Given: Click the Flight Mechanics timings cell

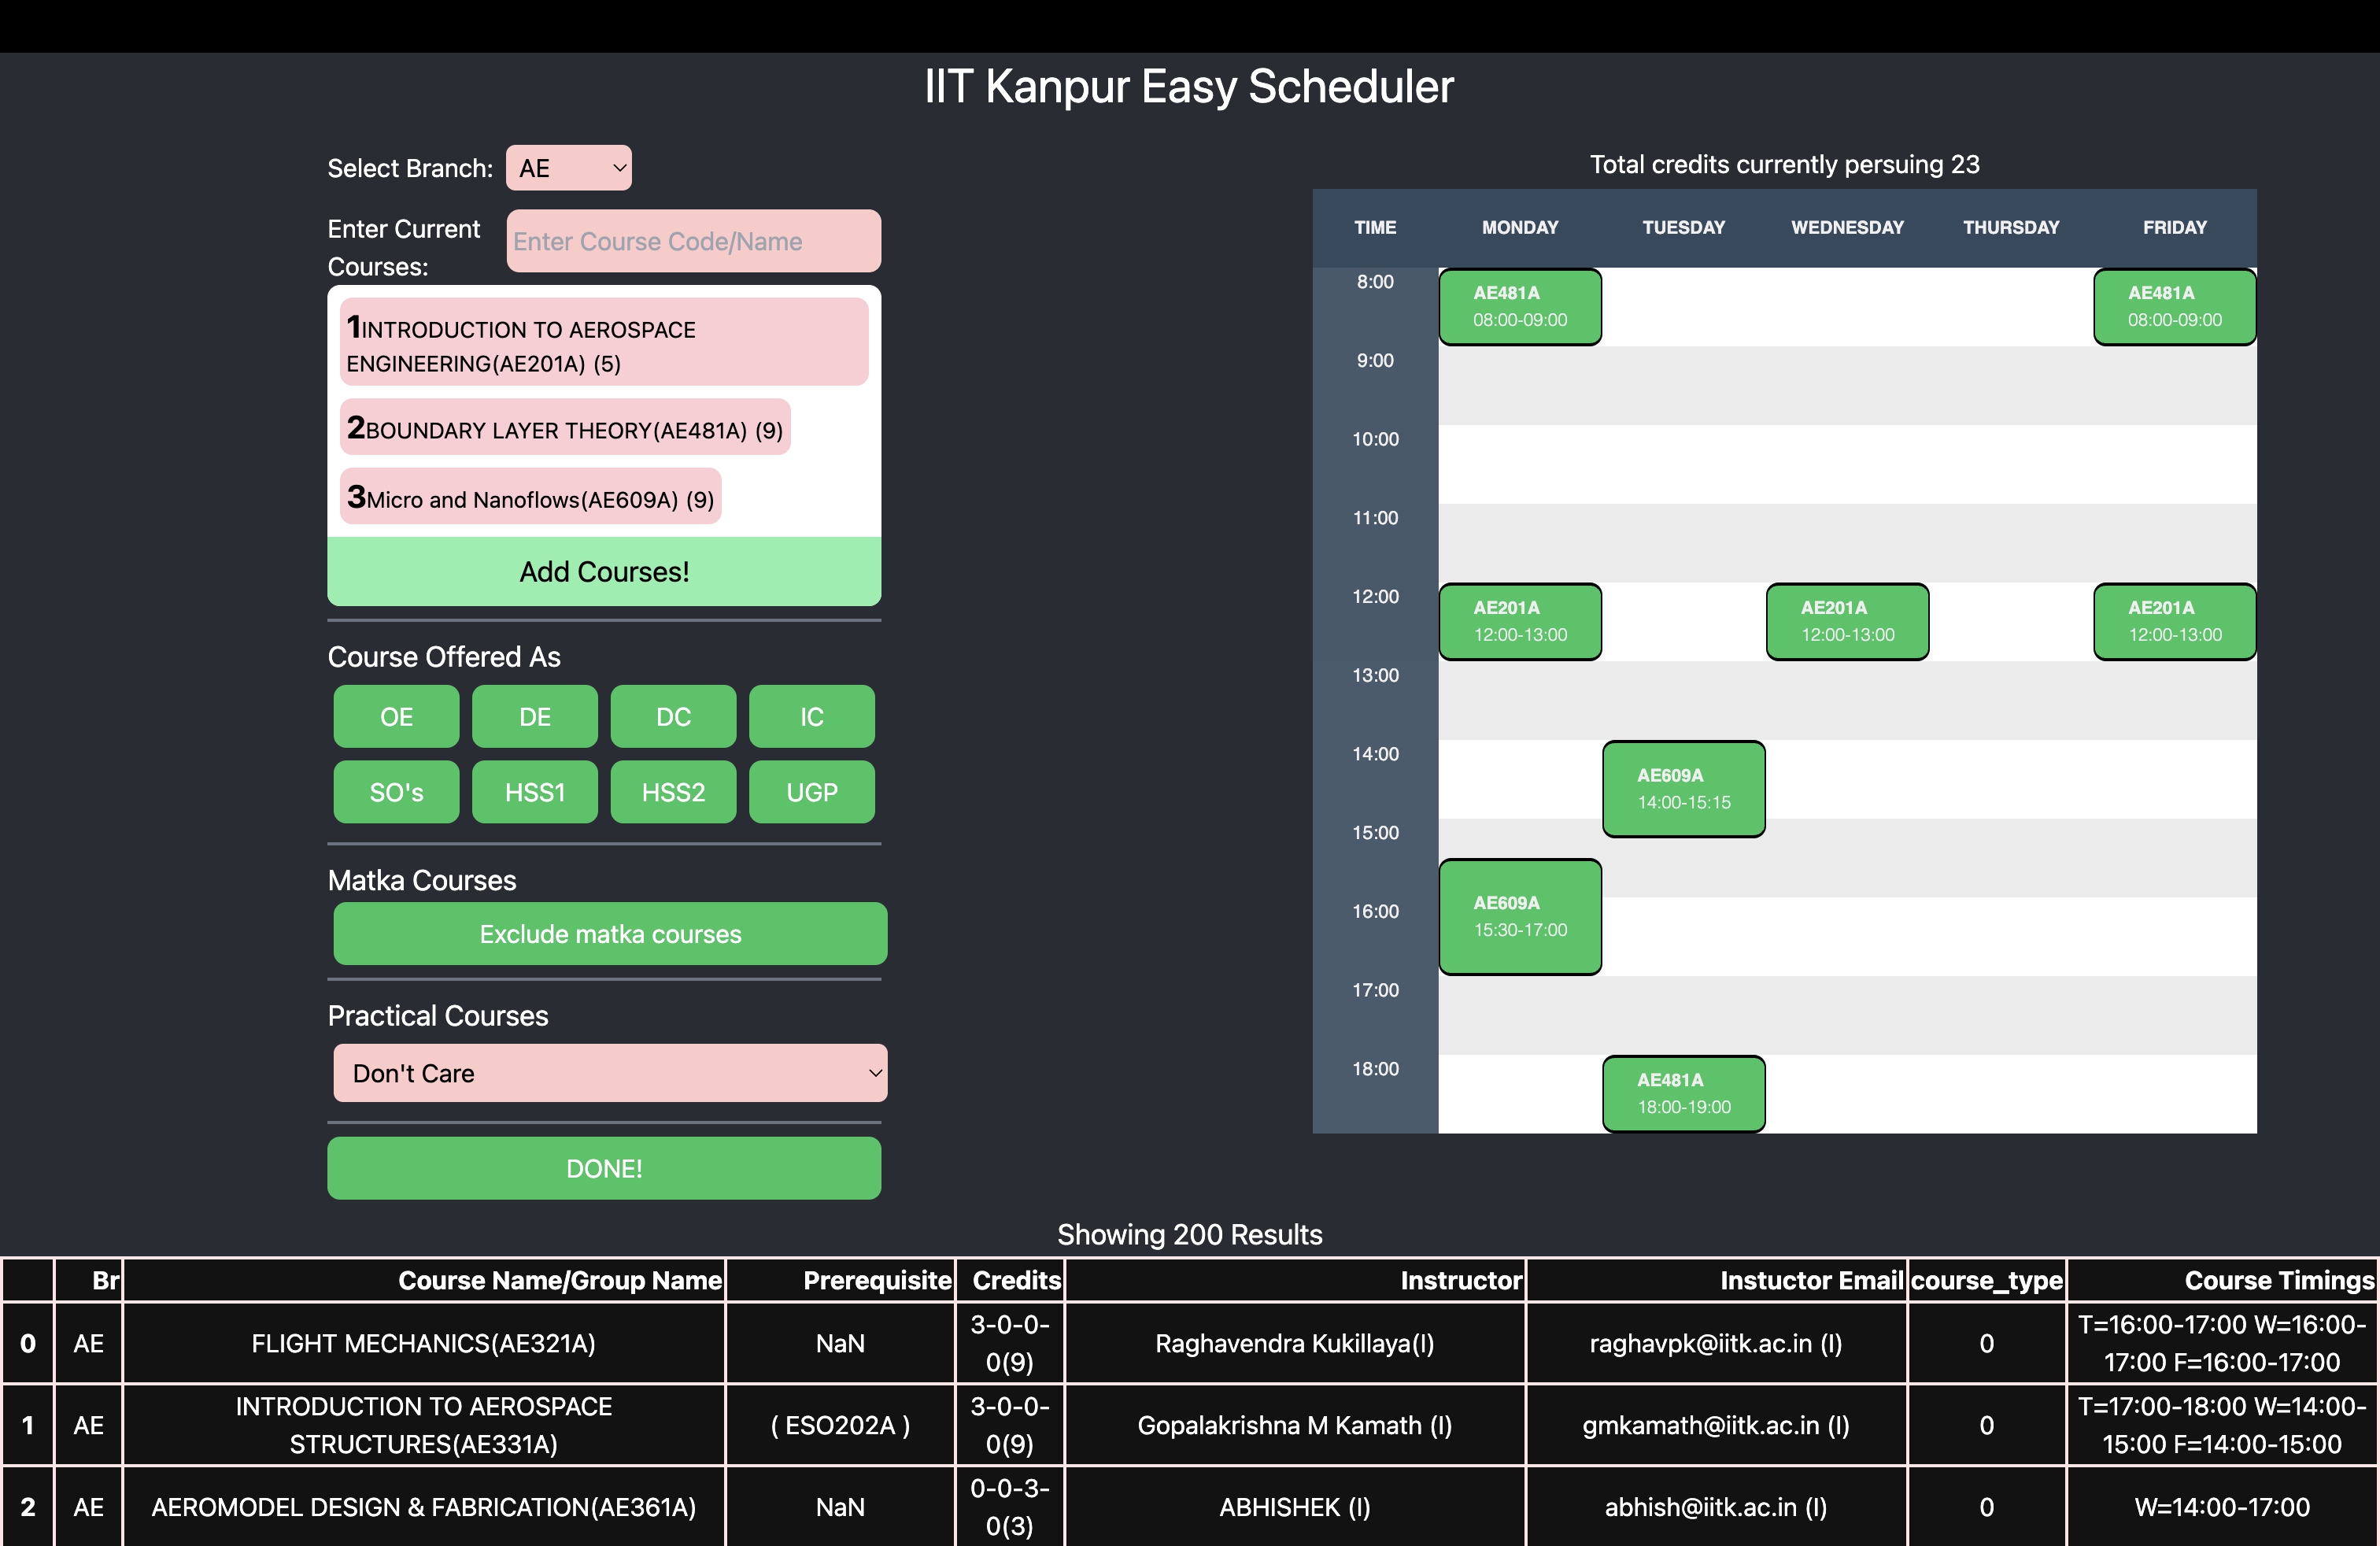Looking at the screenshot, I should (2222, 1343).
